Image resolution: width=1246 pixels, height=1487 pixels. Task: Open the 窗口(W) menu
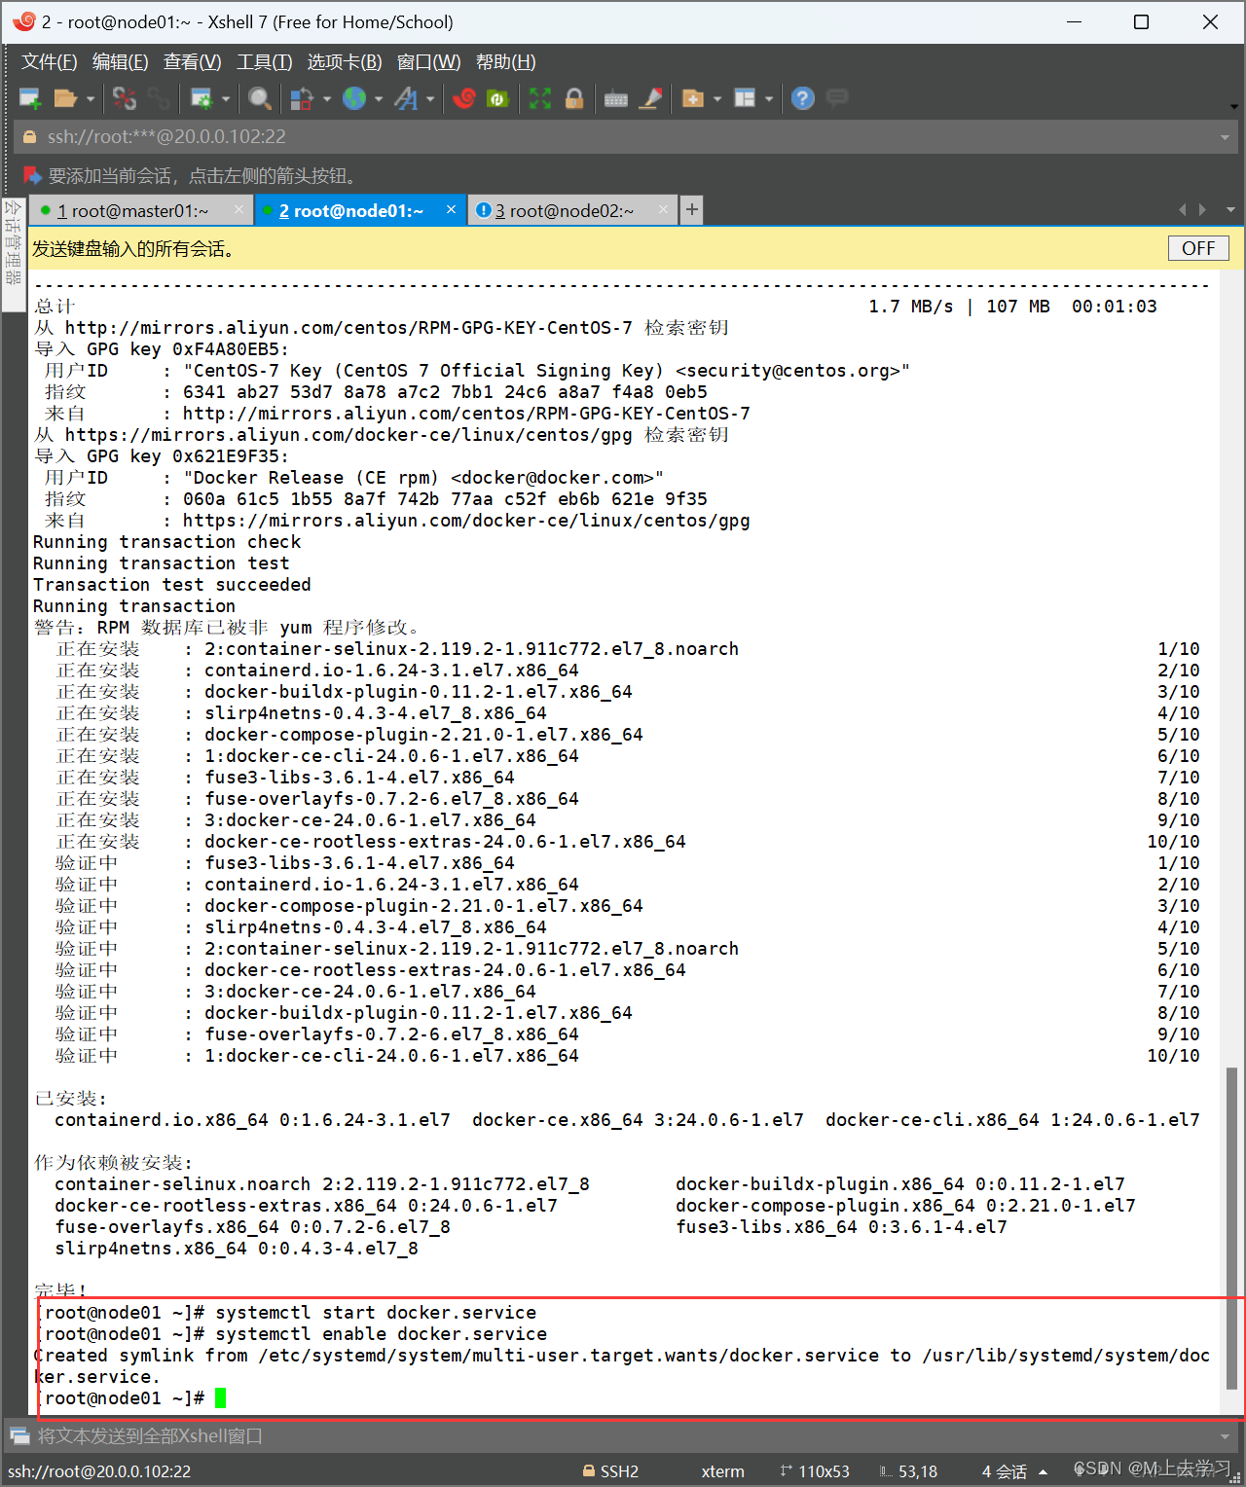pos(428,62)
